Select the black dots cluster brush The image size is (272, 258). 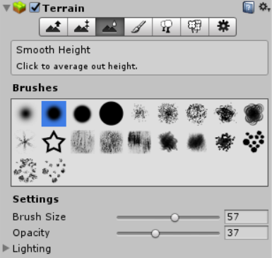point(254,141)
